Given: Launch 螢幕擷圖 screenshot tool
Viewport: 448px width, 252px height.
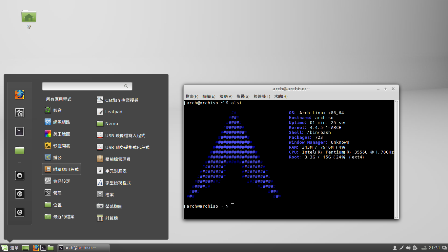Looking at the screenshot, I should coord(110,206).
